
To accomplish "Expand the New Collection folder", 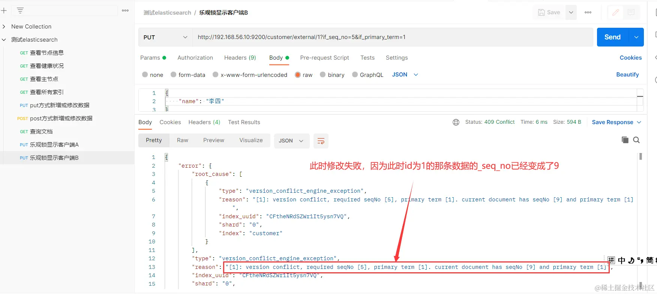I will coord(4,27).
